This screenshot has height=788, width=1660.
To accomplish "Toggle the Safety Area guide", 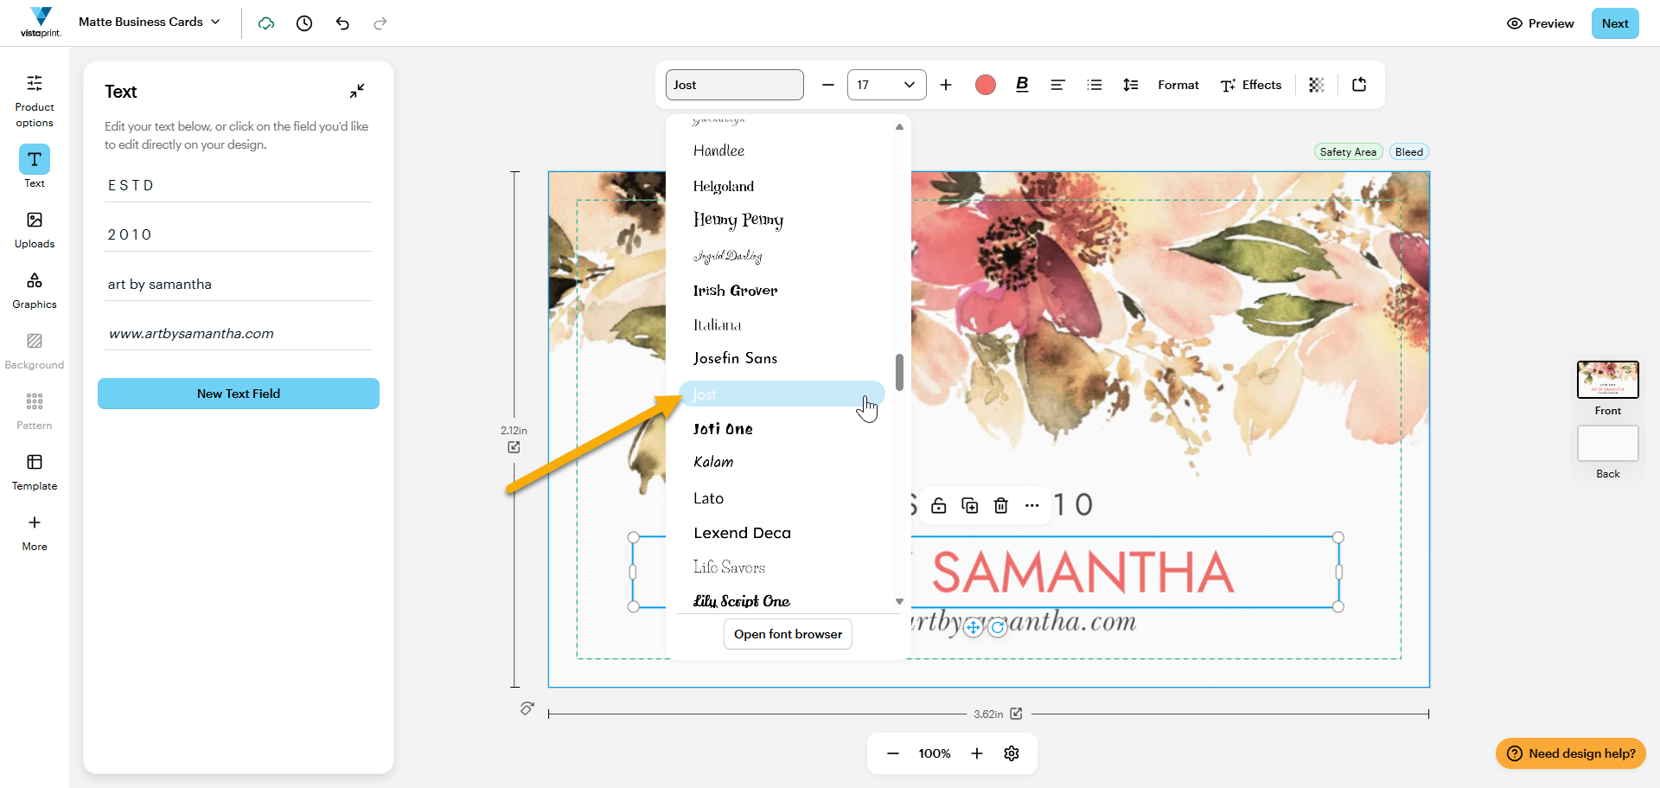I will [x=1348, y=152].
